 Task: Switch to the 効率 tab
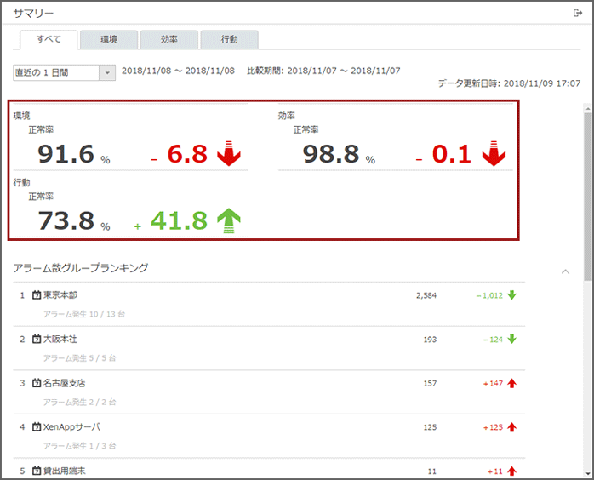coord(169,40)
